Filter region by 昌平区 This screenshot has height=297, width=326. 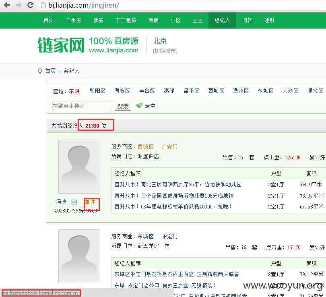[192, 91]
